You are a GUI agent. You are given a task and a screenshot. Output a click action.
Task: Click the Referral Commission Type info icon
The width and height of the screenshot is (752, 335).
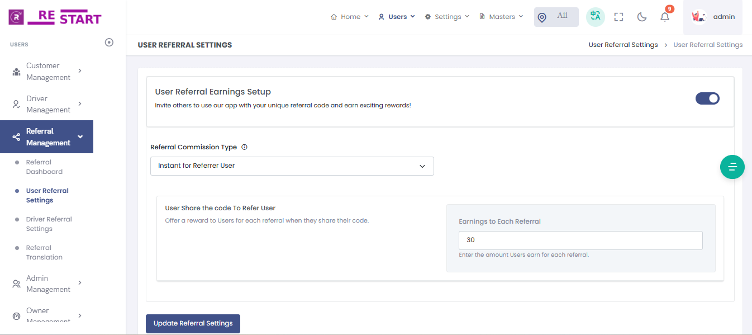244,148
